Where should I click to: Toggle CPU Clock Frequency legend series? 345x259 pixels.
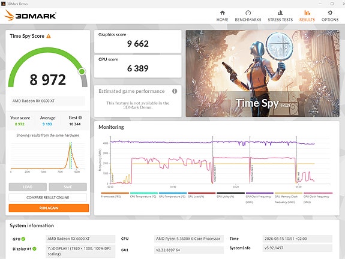pos(259,198)
